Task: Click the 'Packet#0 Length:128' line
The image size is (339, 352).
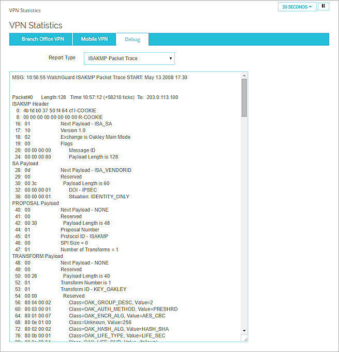Action: point(95,97)
